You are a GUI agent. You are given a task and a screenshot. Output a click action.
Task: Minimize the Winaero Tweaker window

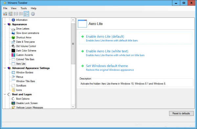[x=176, y=3]
